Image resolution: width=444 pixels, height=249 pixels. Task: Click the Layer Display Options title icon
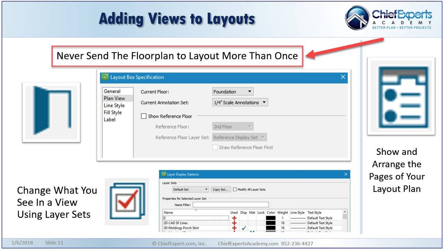tap(163, 174)
